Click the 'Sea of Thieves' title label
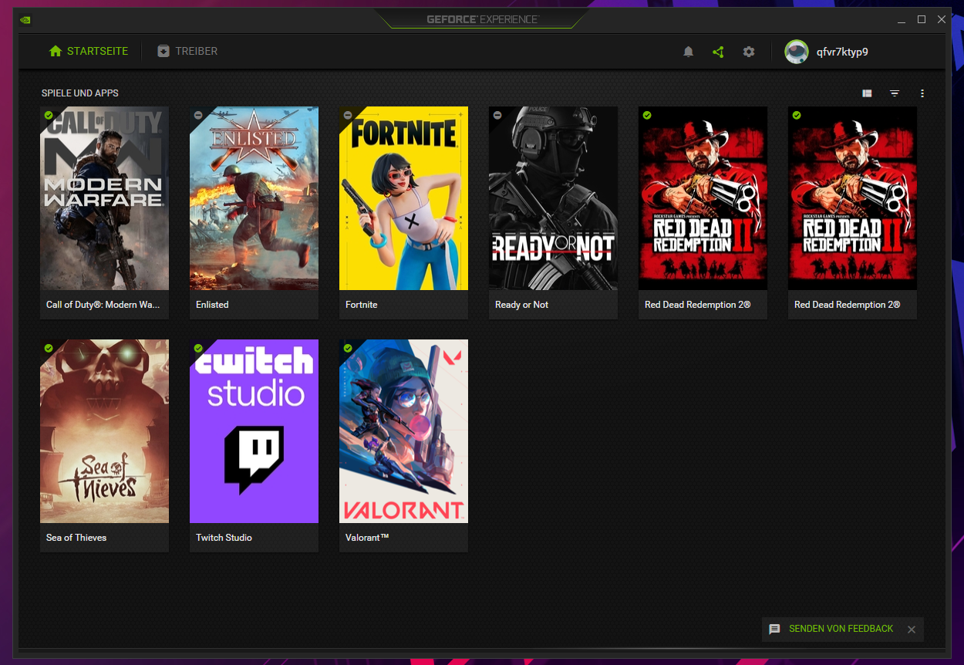 (76, 538)
